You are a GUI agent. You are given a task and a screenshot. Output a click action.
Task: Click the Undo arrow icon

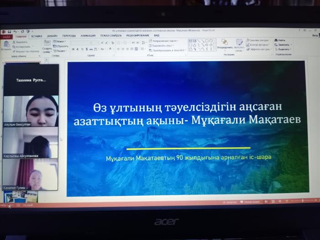[x=15, y=31]
